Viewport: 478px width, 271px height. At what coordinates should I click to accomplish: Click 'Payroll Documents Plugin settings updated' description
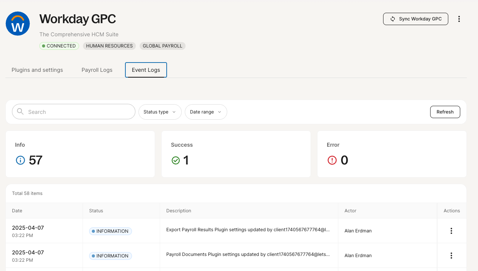click(x=248, y=254)
